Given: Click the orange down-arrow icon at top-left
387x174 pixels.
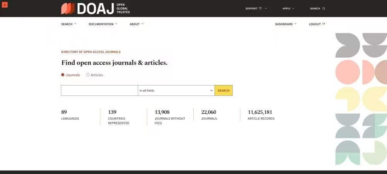Looking at the screenshot, I should coord(5,5).
